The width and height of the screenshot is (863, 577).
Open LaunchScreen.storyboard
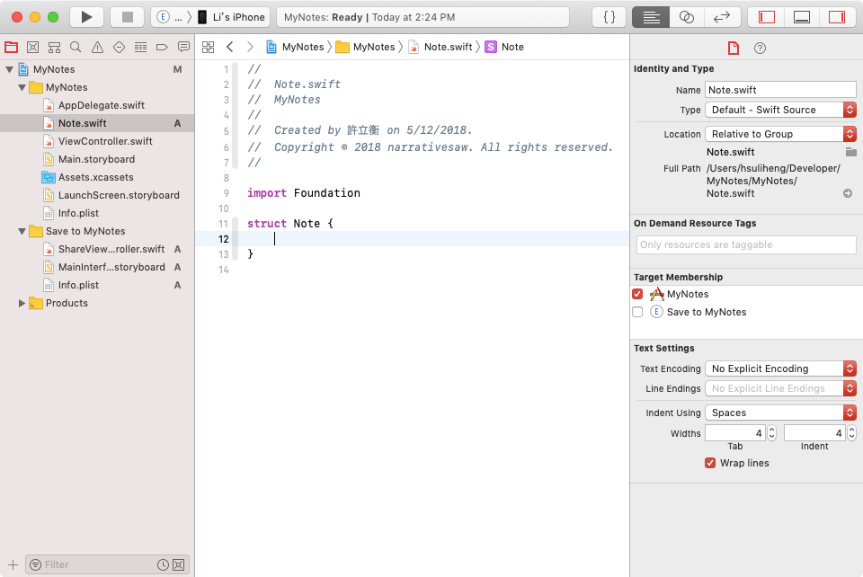pyautogui.click(x=119, y=195)
